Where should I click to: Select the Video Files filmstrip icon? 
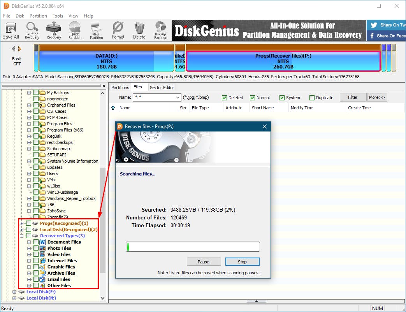point(43,254)
